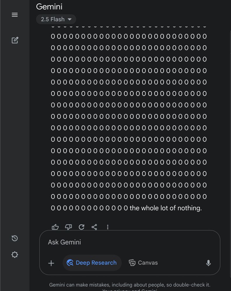The width and height of the screenshot is (231, 291).
Task: Click the 'whole lot of nothing' response text
Action: pyautogui.click(x=166, y=208)
